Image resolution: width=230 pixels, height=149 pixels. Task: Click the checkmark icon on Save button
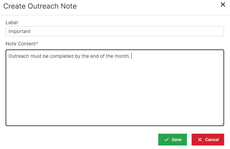pyautogui.click(x=167, y=140)
